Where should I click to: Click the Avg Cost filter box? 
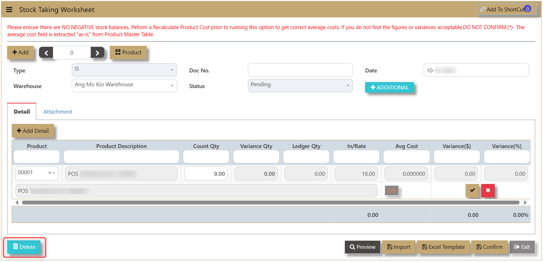click(x=407, y=157)
